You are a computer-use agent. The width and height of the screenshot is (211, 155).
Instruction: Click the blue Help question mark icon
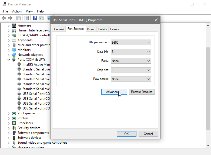click(35, 18)
